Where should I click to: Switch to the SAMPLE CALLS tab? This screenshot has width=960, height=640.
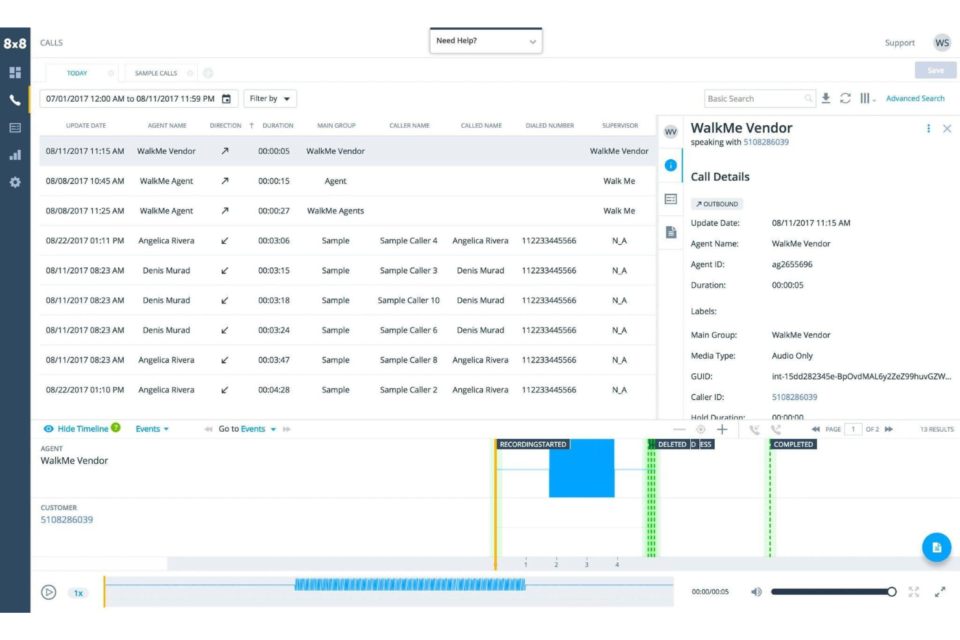click(x=156, y=73)
